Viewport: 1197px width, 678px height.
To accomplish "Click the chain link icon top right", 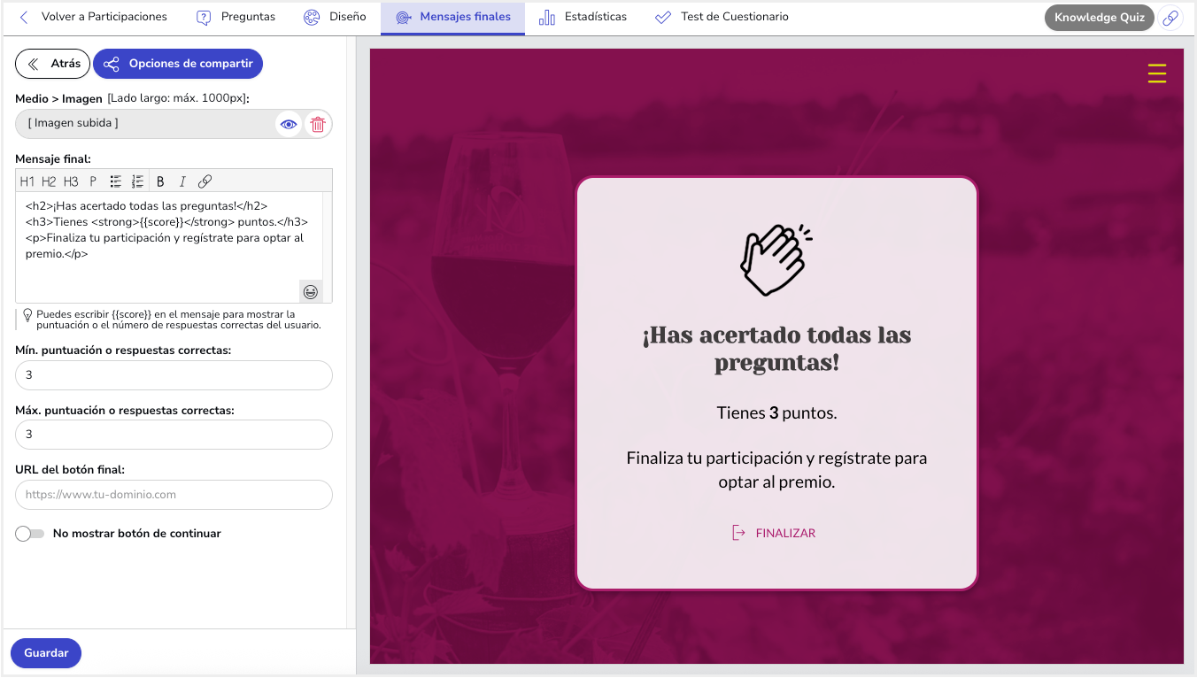I will tap(1170, 18).
